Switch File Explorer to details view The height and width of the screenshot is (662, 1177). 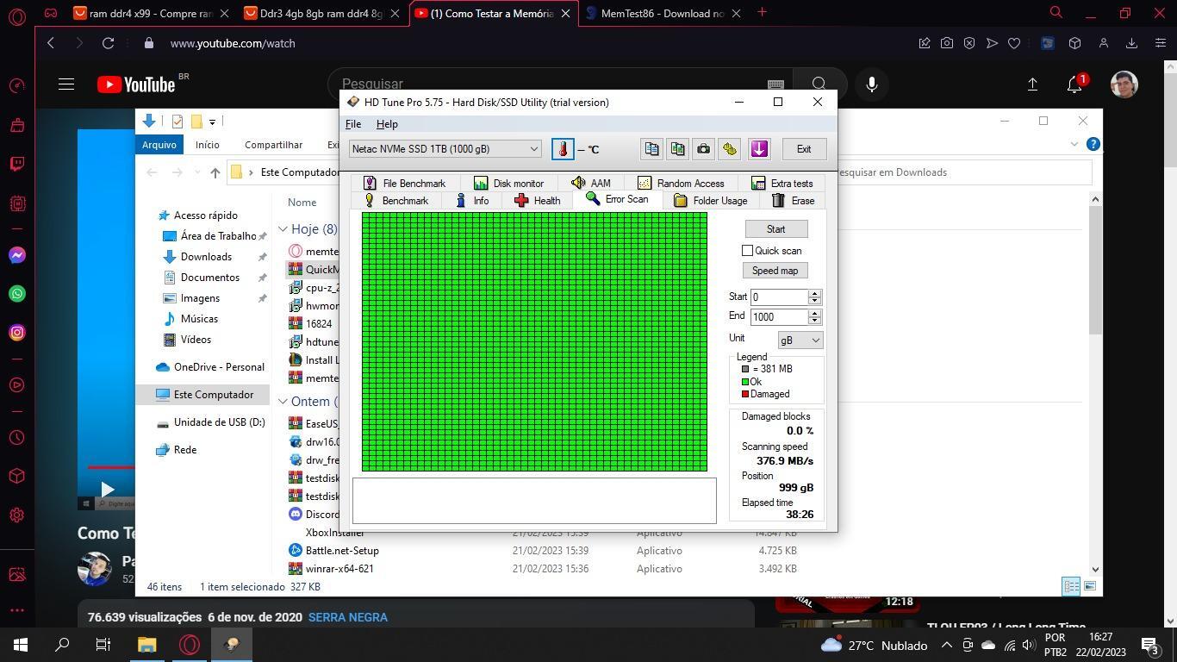pyautogui.click(x=1071, y=586)
